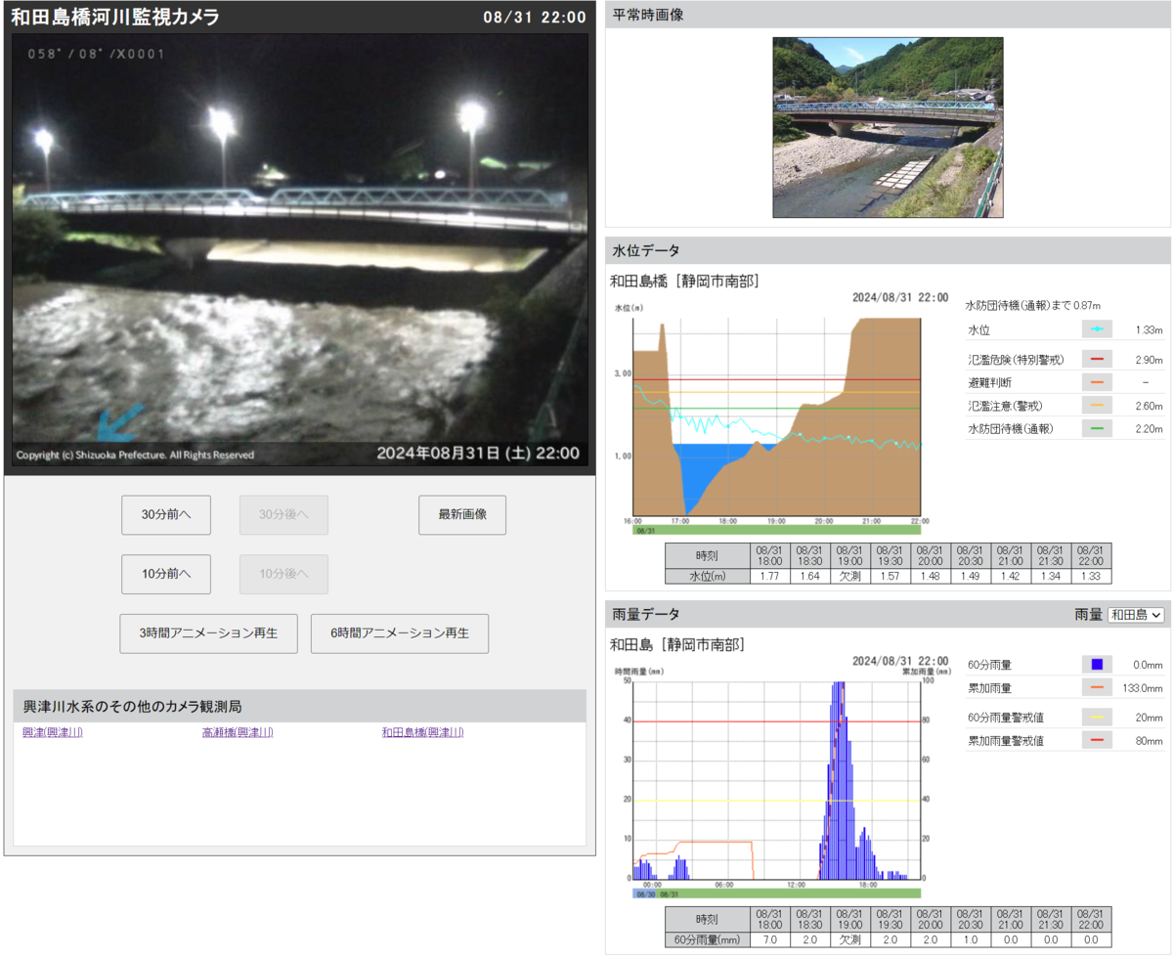Click the green 水防団待機(通報) legend swatch
Screen dimensions: 1173x959
click(1097, 429)
